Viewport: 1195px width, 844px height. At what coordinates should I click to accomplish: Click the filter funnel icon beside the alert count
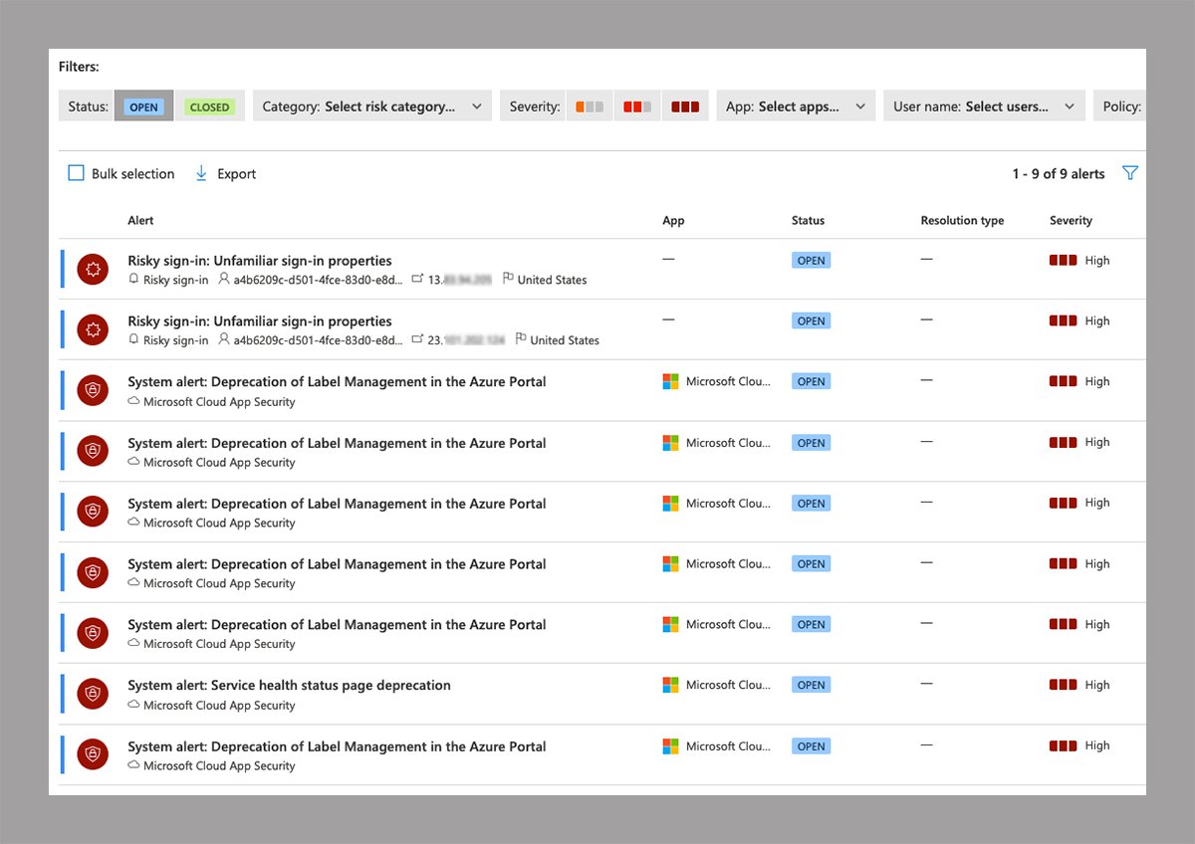(1130, 173)
